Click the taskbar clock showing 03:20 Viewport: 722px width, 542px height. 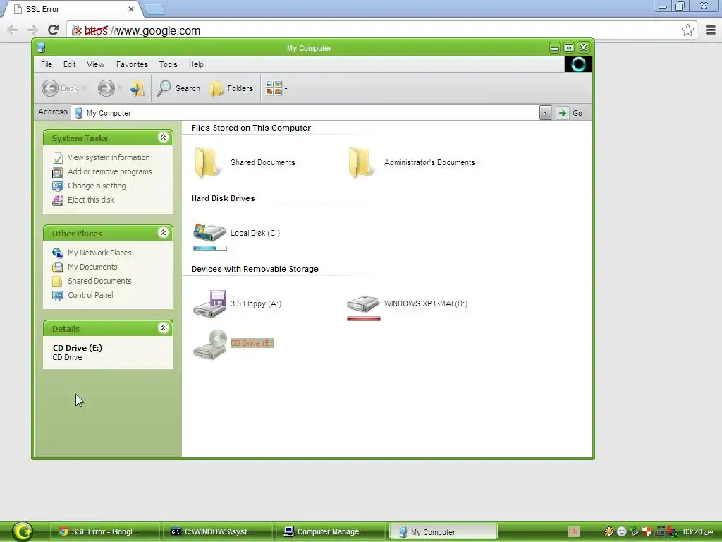tap(698, 531)
